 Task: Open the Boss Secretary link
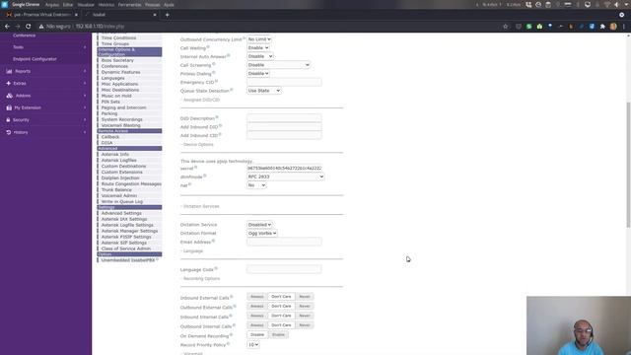point(117,60)
